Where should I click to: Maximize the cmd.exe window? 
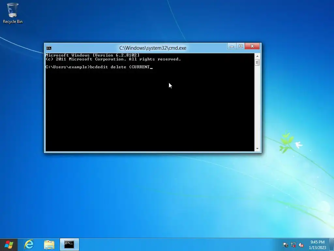coord(240,46)
